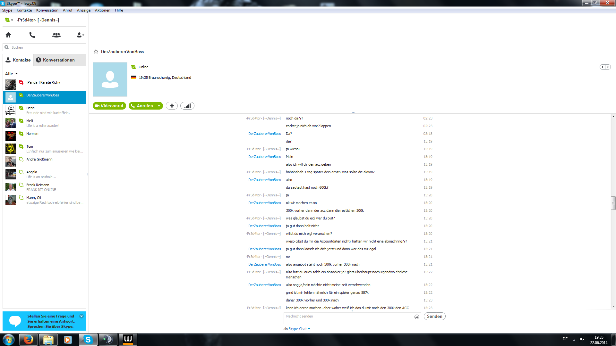
Task: Open the Anruf menu
Action: tap(68, 10)
